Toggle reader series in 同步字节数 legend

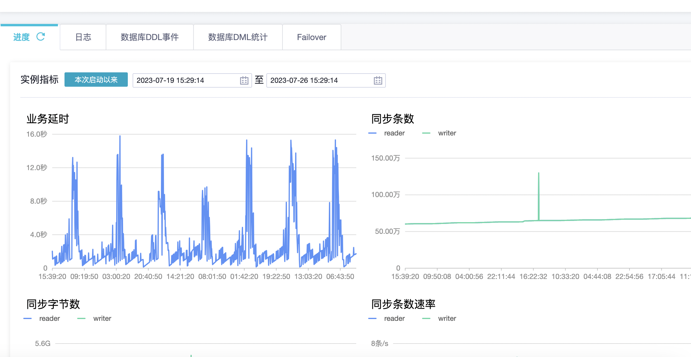(42, 318)
